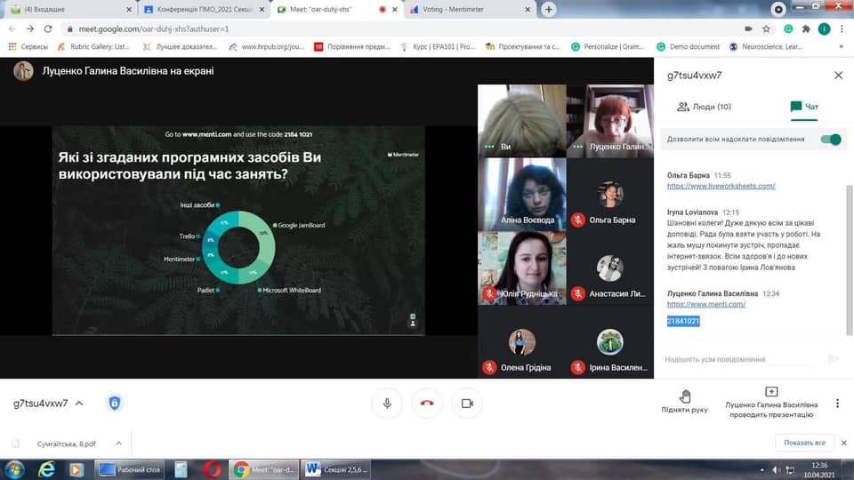854x480 pixels.
Task: Select the Аліна Воєвода video tile
Action: [522, 195]
